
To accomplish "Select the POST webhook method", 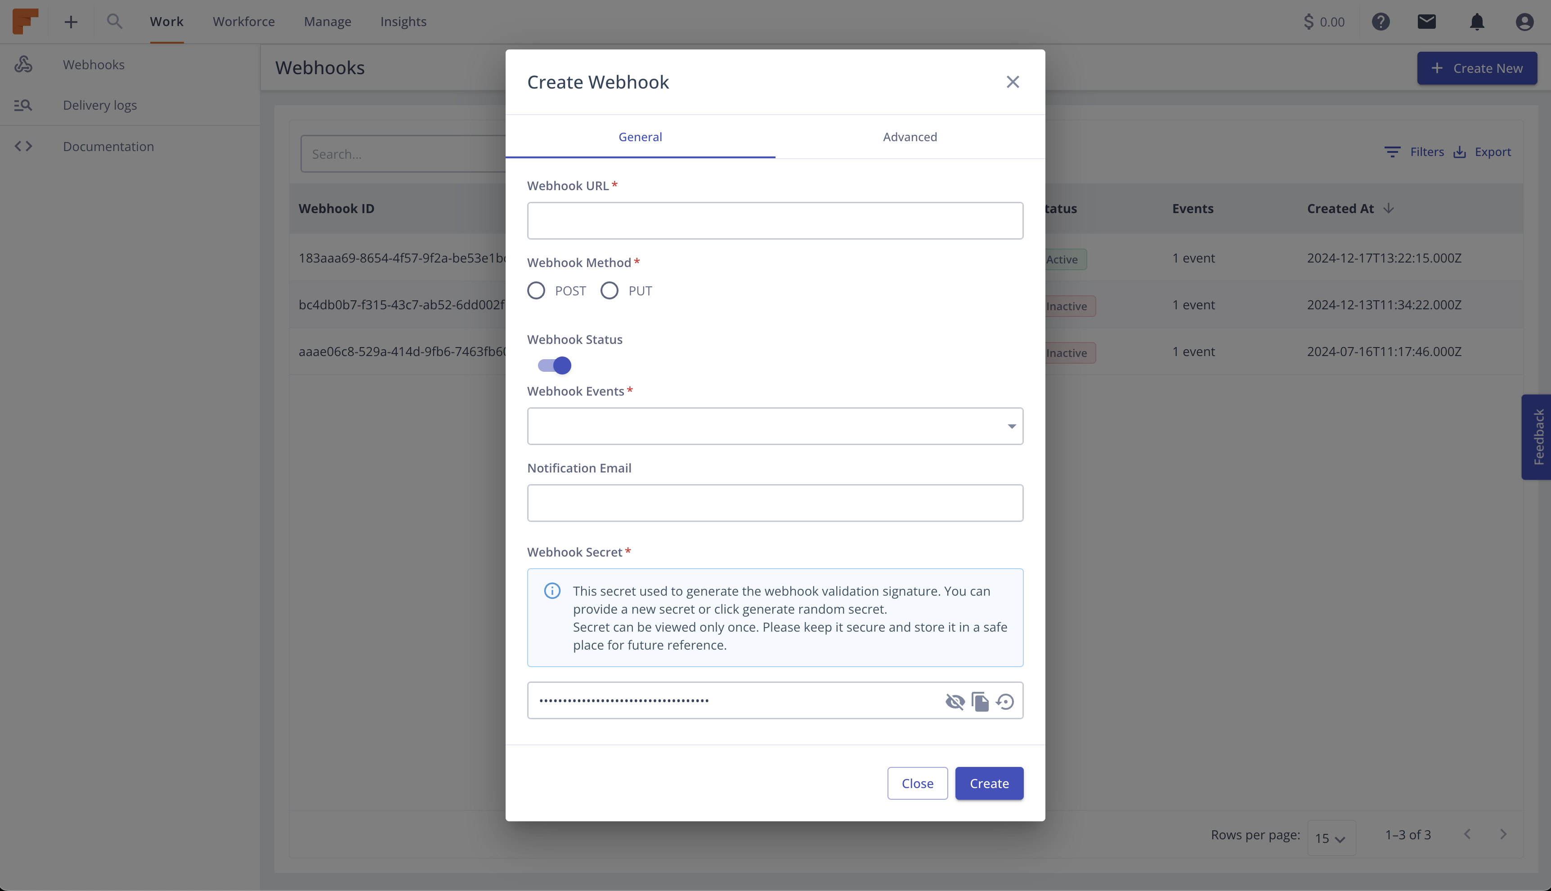I will click(x=537, y=290).
